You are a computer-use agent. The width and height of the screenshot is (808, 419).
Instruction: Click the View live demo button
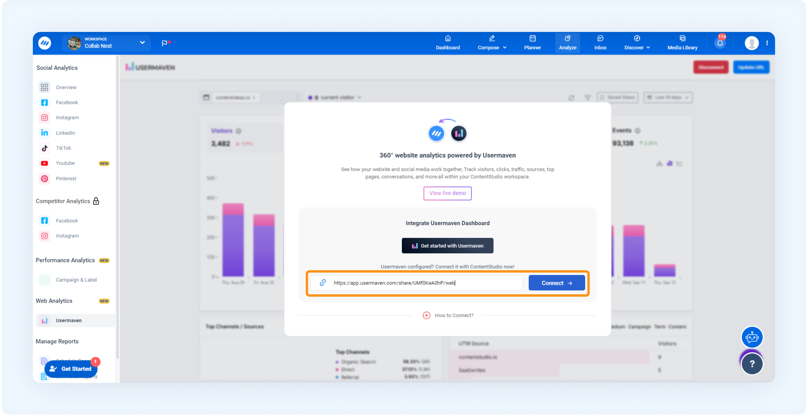point(447,193)
